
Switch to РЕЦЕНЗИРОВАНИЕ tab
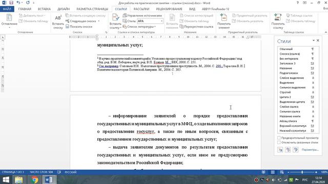pyautogui.click(x=169, y=9)
